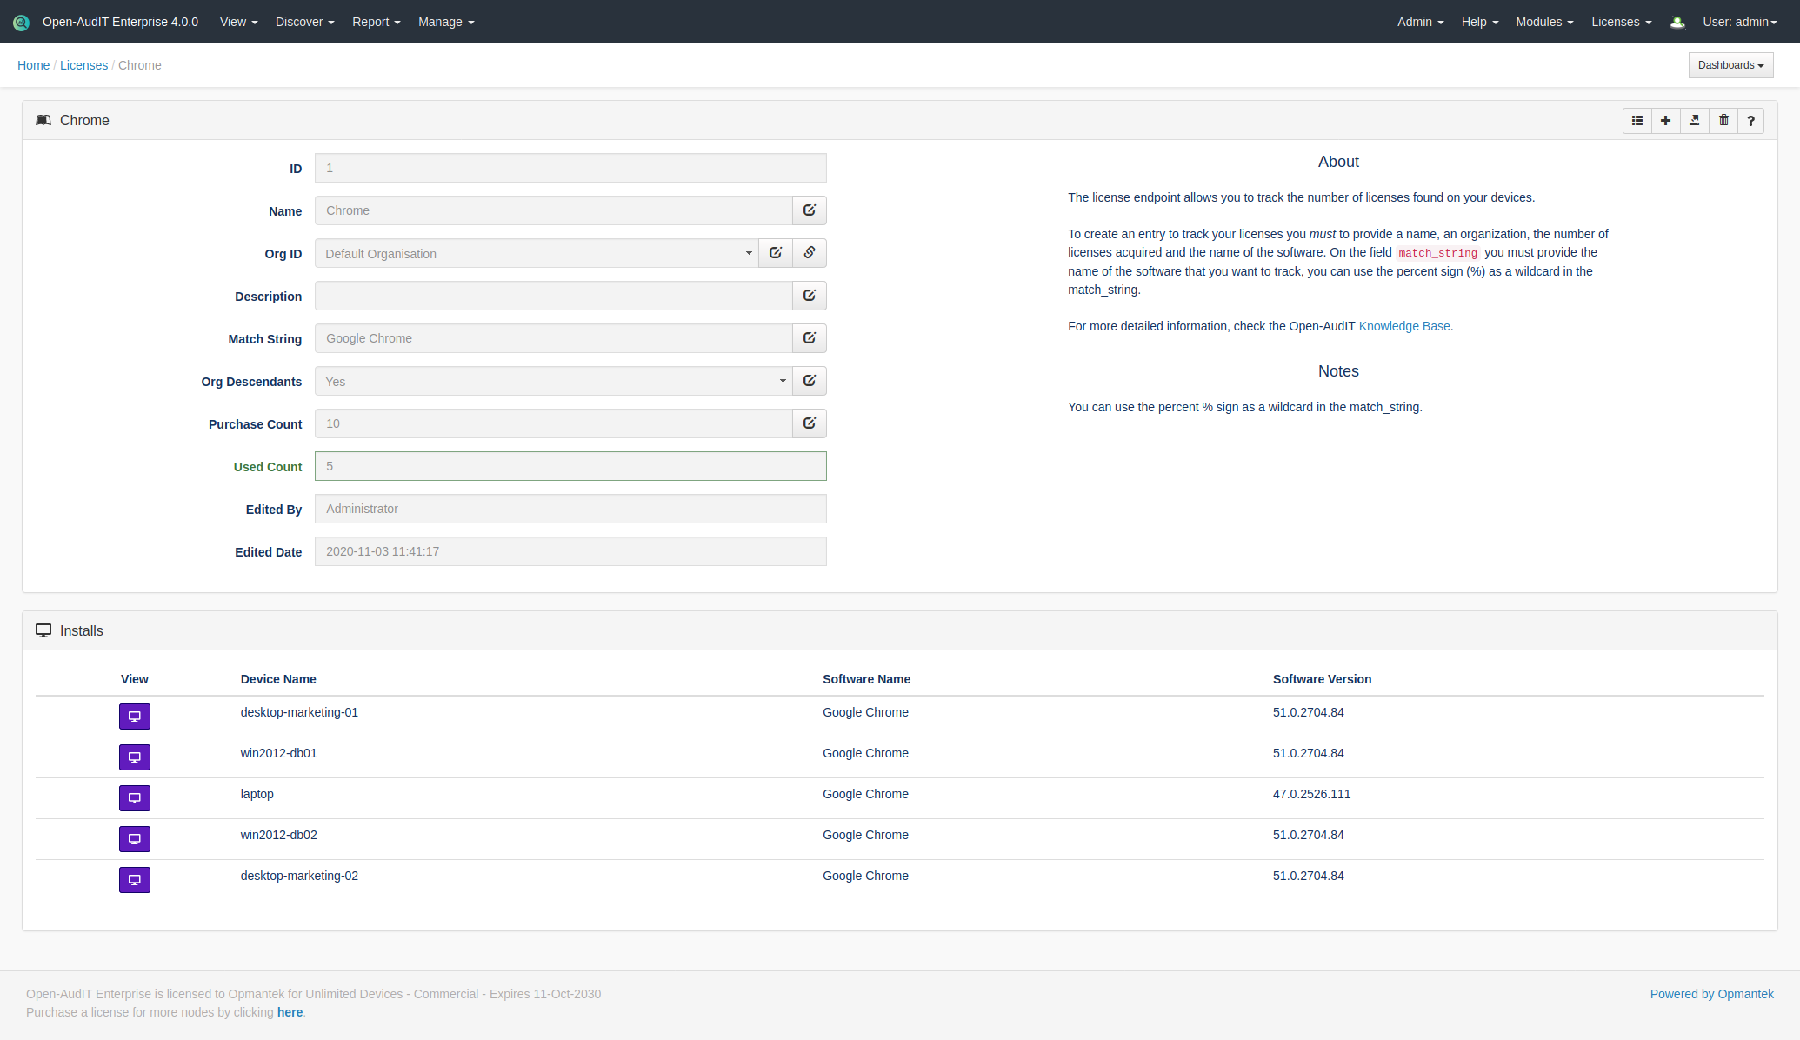View the laptop device via purple icon
The height and width of the screenshot is (1040, 1800).
pyautogui.click(x=135, y=798)
